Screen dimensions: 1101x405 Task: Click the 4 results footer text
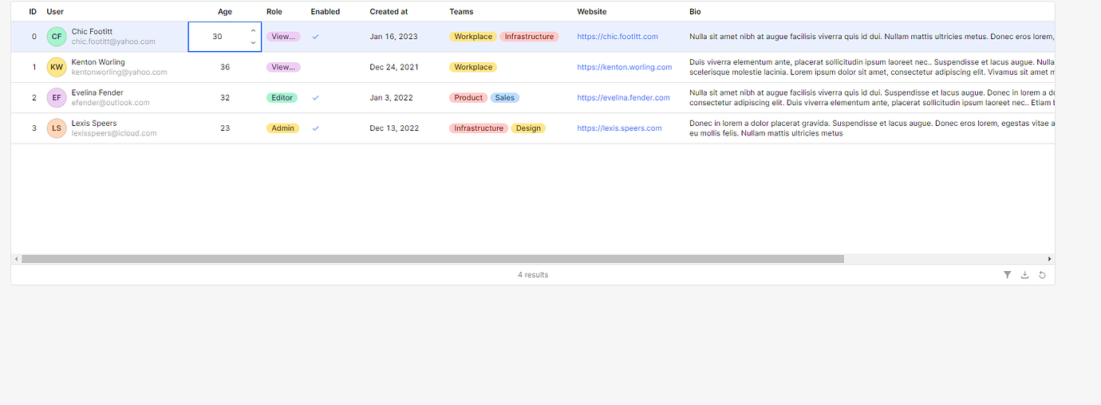click(x=533, y=275)
